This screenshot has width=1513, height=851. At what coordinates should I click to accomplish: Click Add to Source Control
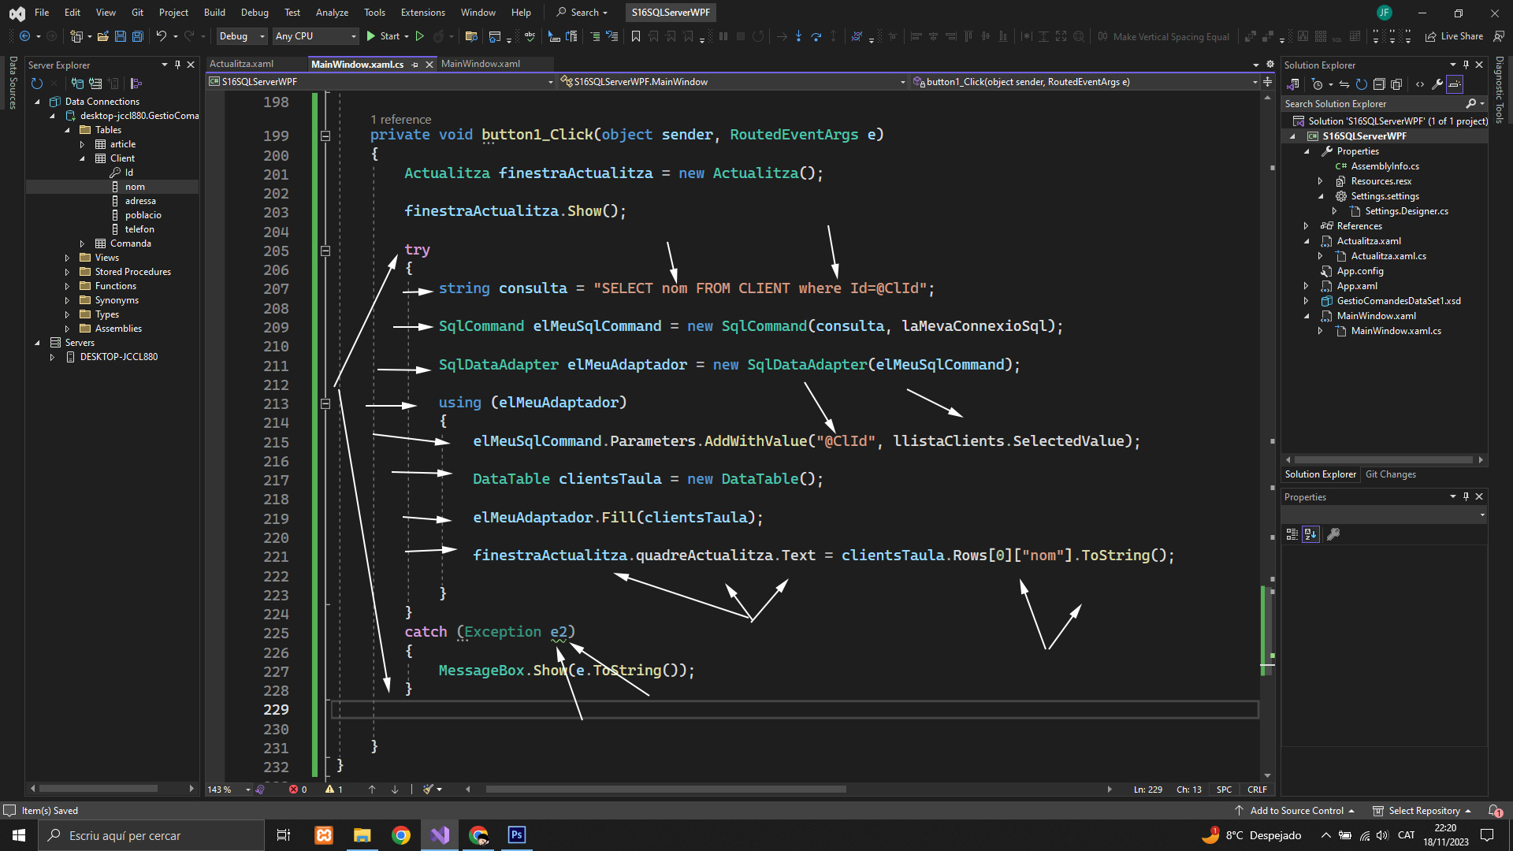[1296, 811]
